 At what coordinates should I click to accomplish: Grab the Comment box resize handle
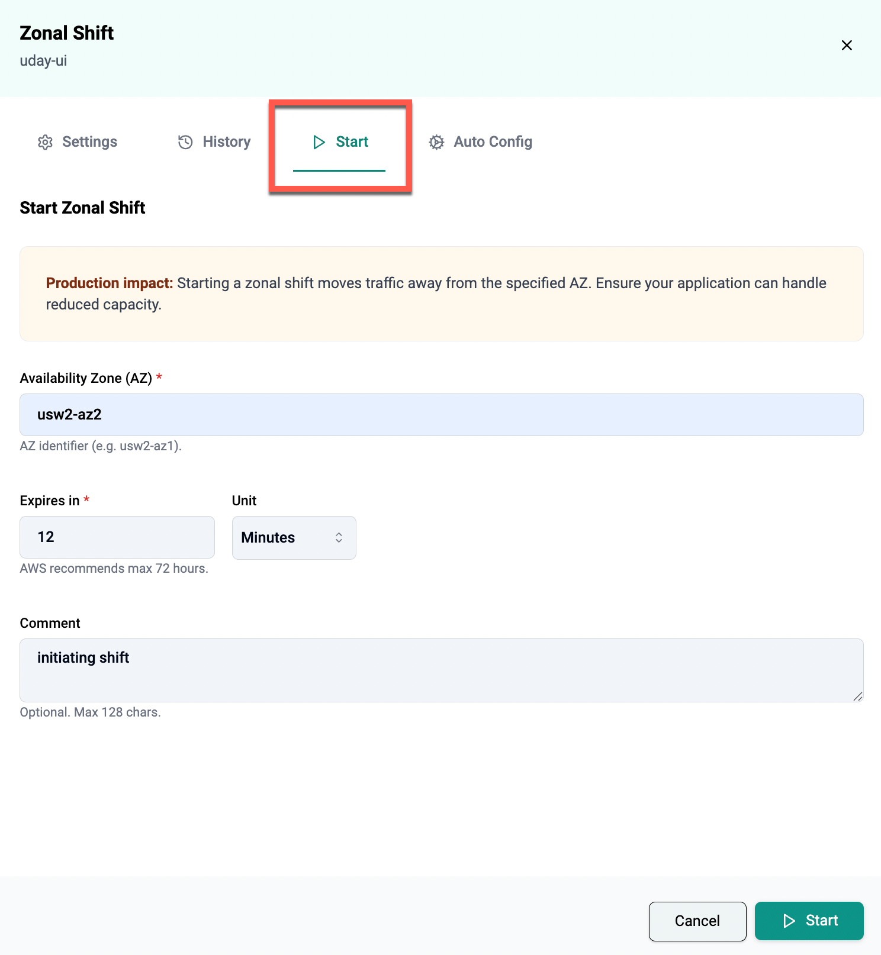857,696
